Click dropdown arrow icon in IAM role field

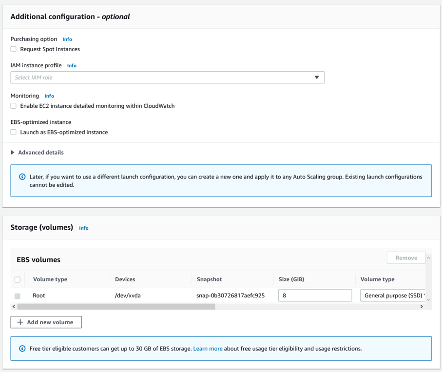pyautogui.click(x=317, y=78)
